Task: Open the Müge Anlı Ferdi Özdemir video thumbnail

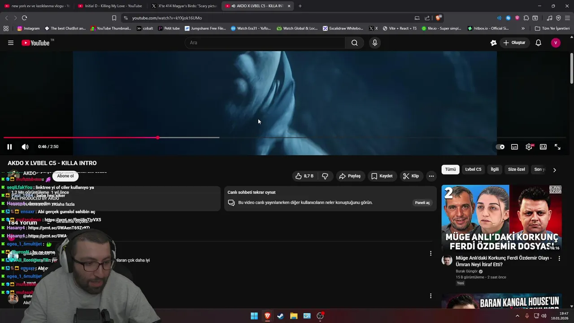Action: tap(501, 218)
